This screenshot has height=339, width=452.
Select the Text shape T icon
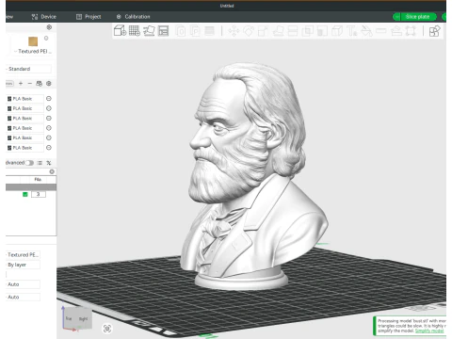click(x=351, y=31)
